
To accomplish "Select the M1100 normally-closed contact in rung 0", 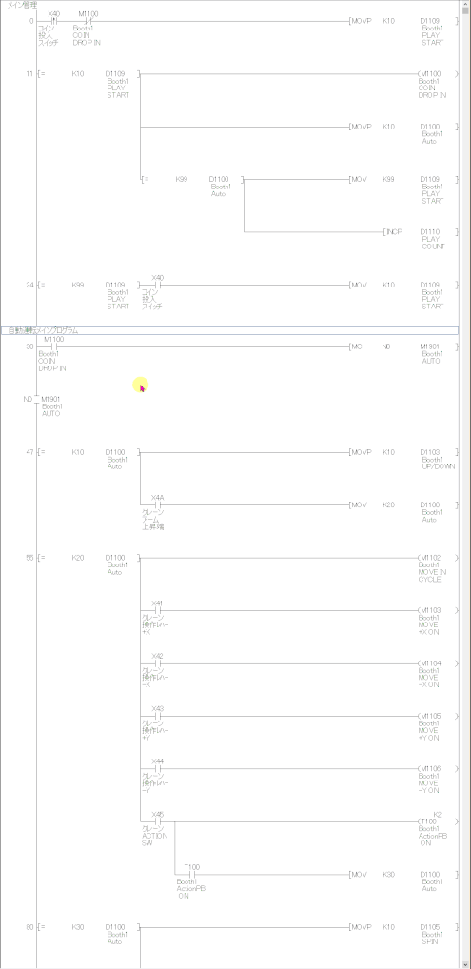I will 88,21.
